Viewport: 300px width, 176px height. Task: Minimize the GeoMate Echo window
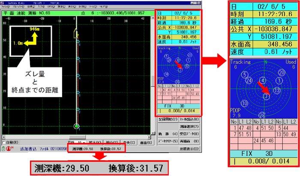click(x=192, y=3)
